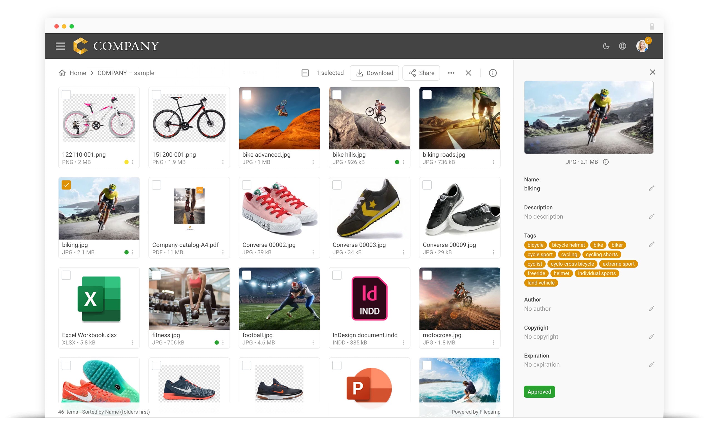Check the Company-catalog-A4.pdf checkbox
The width and height of the screenshot is (712, 445).
click(x=157, y=185)
